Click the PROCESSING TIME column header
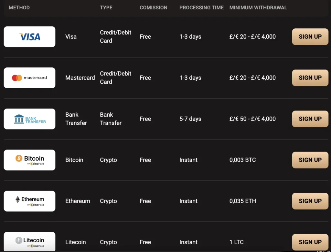Screen dimensions: 331x252 click(x=201, y=7)
